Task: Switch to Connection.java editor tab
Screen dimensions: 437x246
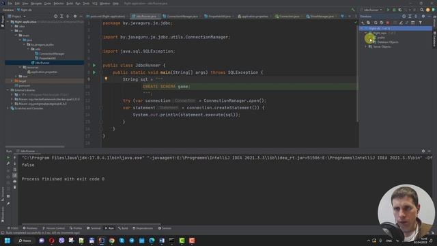Action: coord(287,16)
